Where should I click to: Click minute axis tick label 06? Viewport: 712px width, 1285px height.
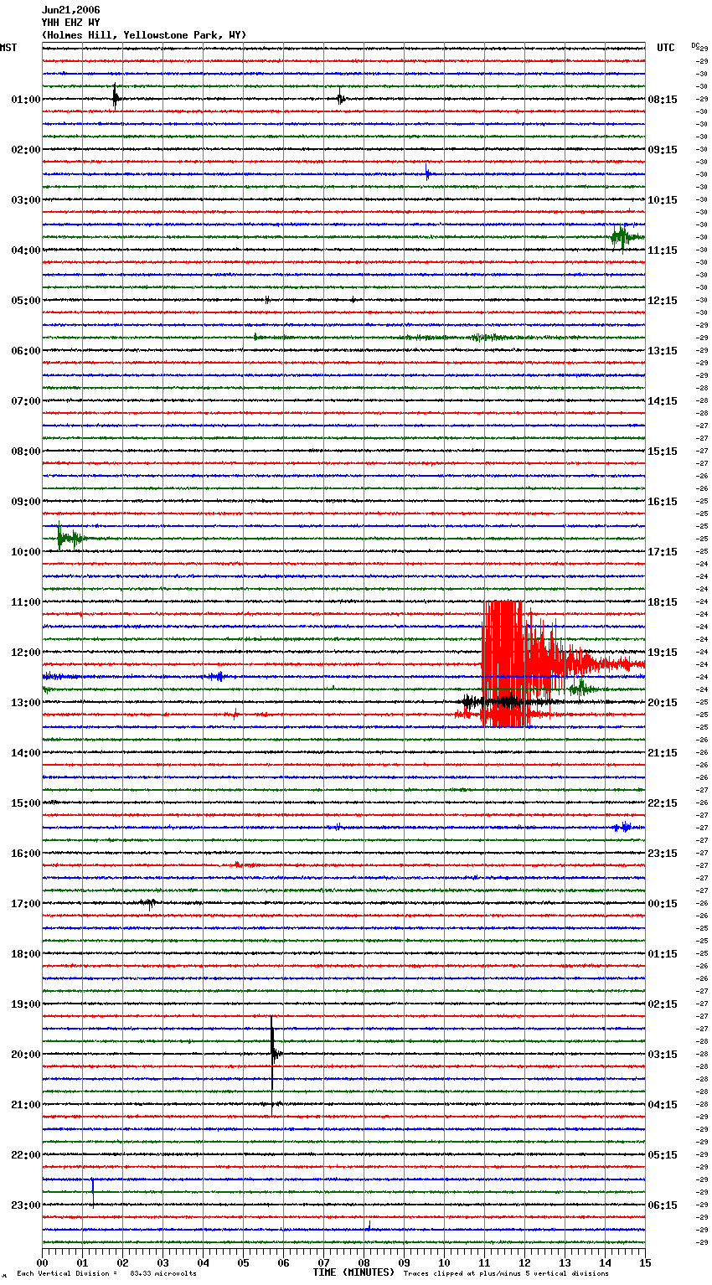[283, 1262]
